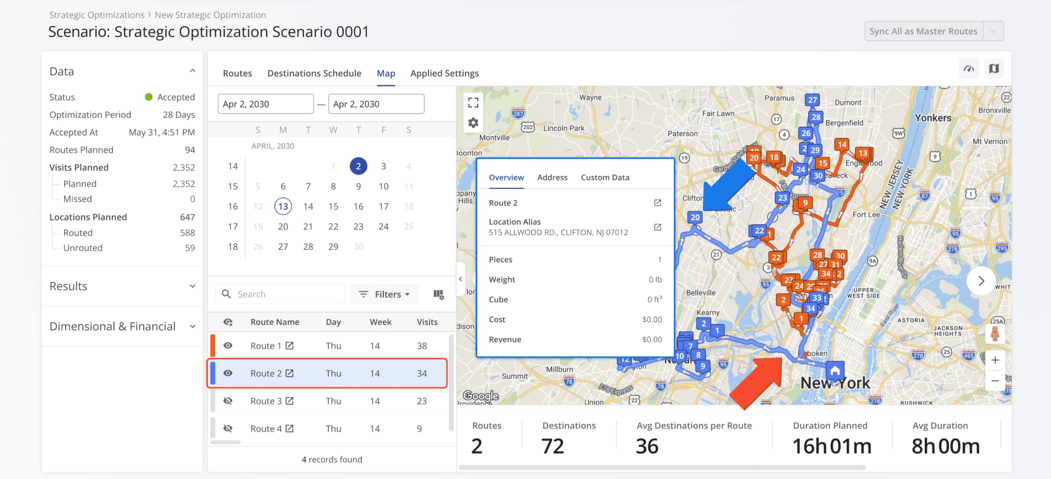
Task: Click Sync All as Master Routes
Action: coord(923,31)
